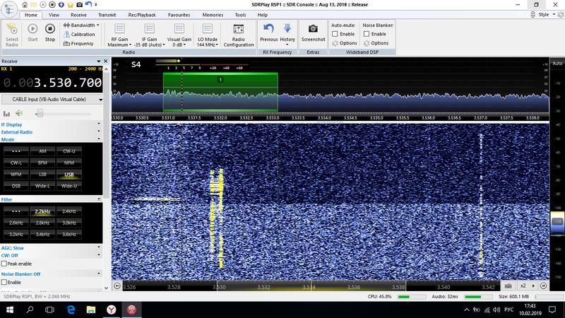Open the Tools ribbon tab
Image resolution: width=565 pixels, height=318 pixels.
click(x=240, y=15)
